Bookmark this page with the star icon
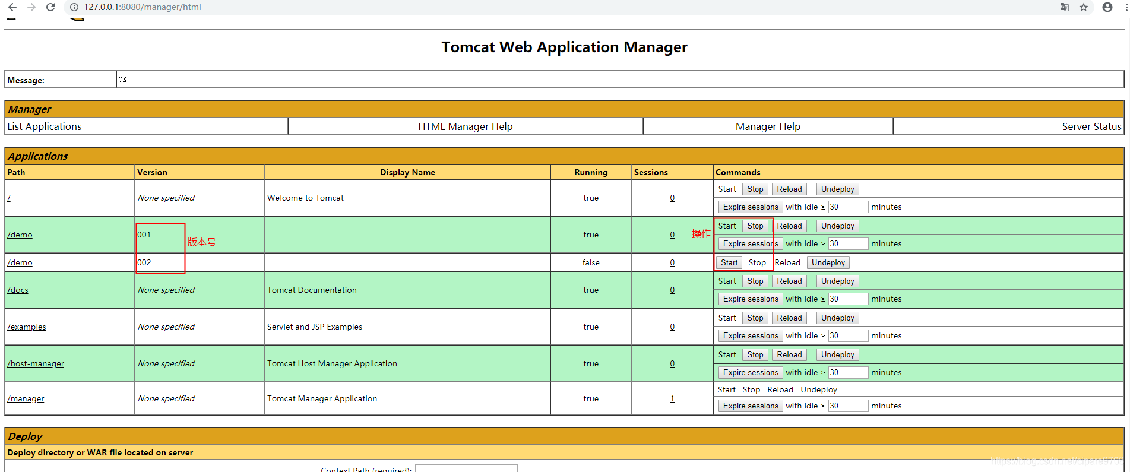The image size is (1130, 472). coord(1084,7)
